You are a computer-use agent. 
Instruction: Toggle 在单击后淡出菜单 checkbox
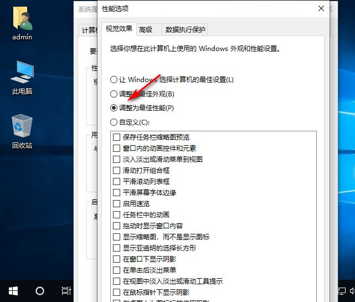116,270
